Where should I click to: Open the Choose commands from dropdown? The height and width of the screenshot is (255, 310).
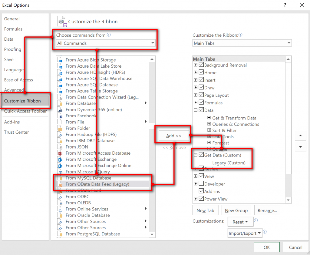(106, 43)
